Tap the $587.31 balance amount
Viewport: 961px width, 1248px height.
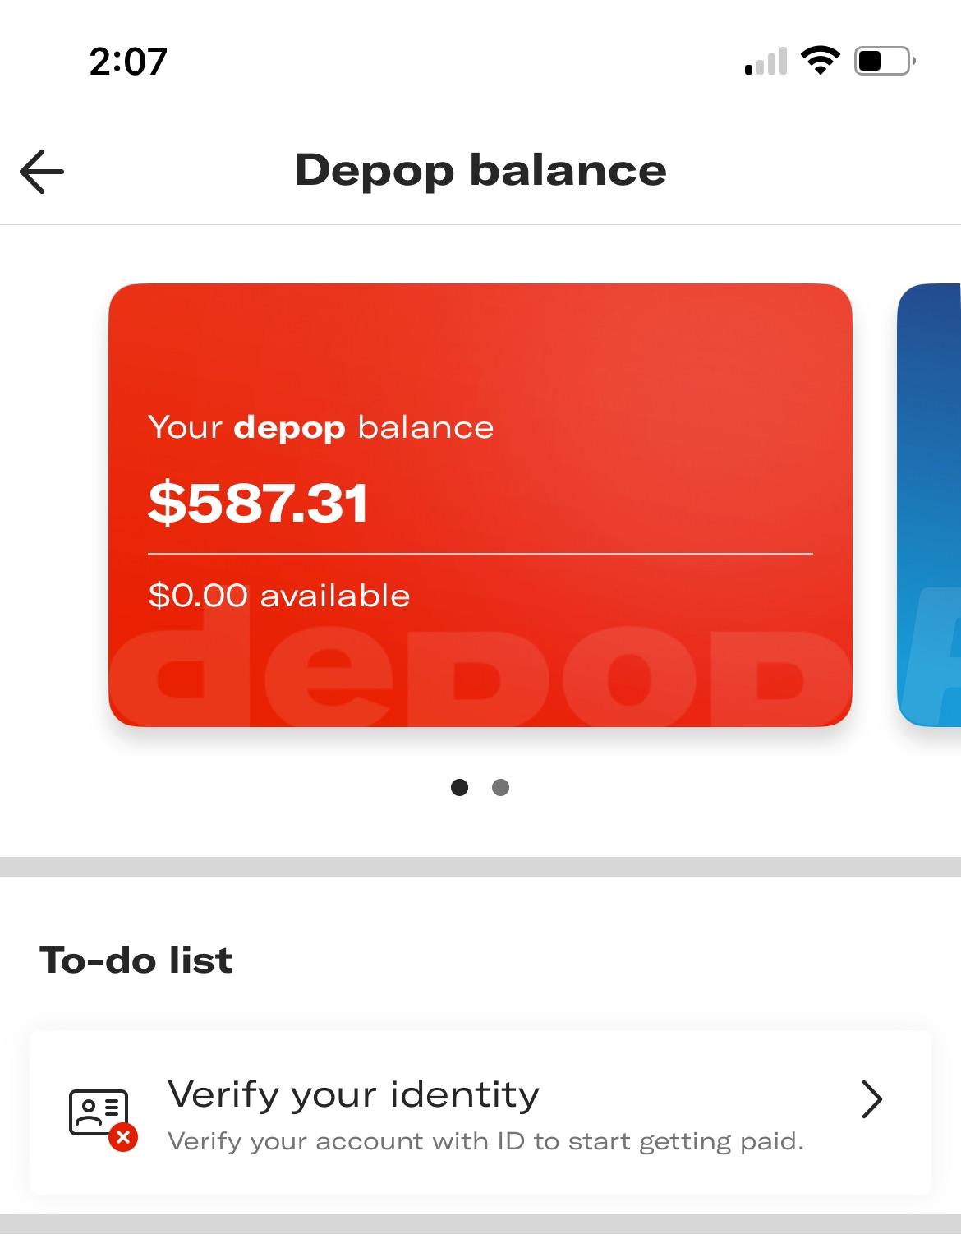click(x=258, y=503)
